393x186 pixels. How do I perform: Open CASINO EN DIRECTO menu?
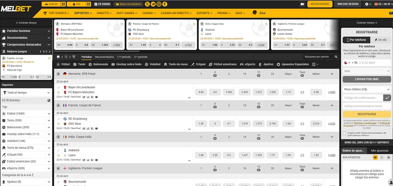click(176, 13)
